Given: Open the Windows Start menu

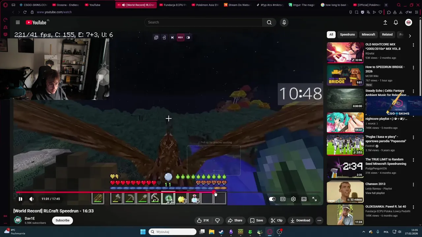Looking at the screenshot, I should [x=143, y=232].
